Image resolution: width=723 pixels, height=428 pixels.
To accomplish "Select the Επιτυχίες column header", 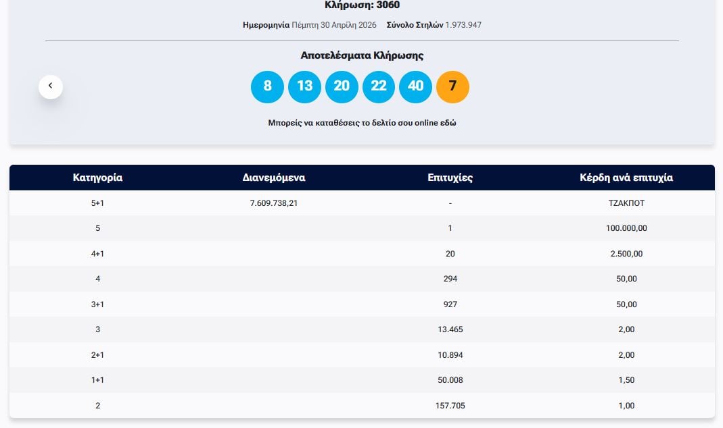I will point(450,178).
